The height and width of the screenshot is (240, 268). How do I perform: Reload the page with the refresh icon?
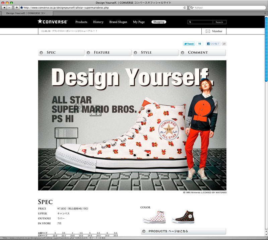185,7
